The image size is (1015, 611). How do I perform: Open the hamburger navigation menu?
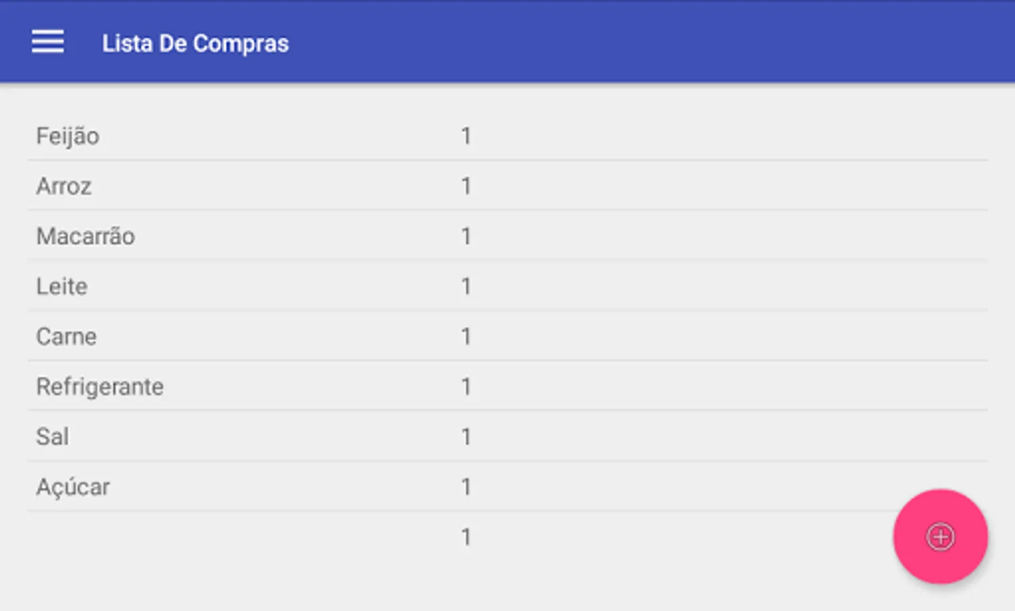click(47, 42)
